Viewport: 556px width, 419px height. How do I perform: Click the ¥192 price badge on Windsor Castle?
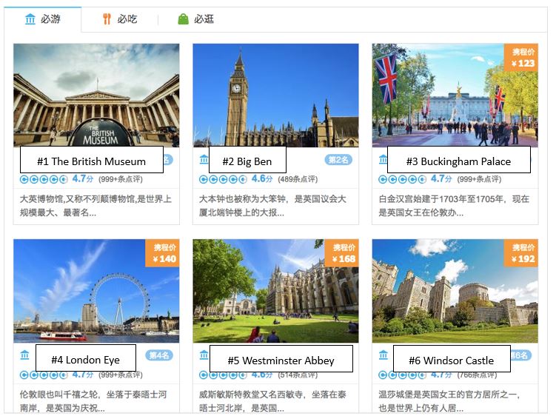(521, 253)
